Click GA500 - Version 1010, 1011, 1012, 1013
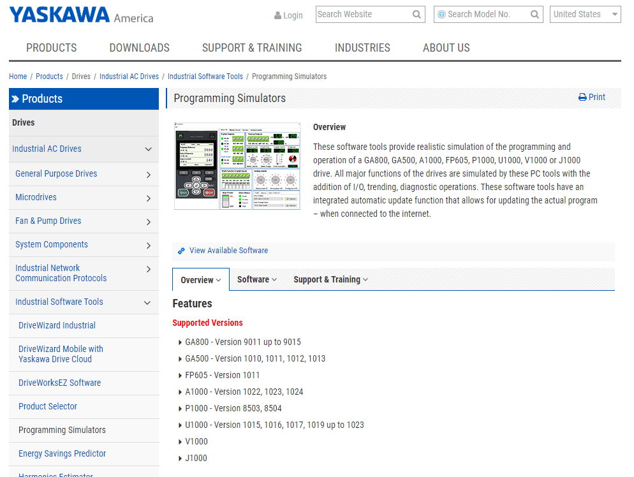The image size is (634, 477). (x=255, y=358)
